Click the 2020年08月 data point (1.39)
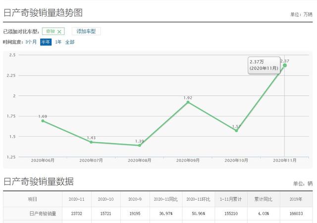The height and width of the screenshot is (223, 317). tap(140, 145)
